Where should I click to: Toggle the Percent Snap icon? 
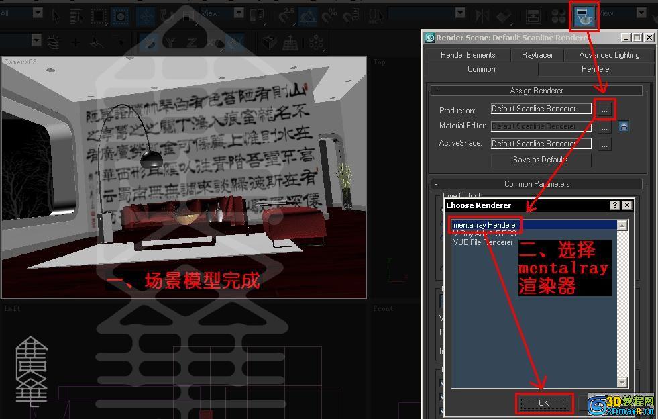[x=329, y=16]
